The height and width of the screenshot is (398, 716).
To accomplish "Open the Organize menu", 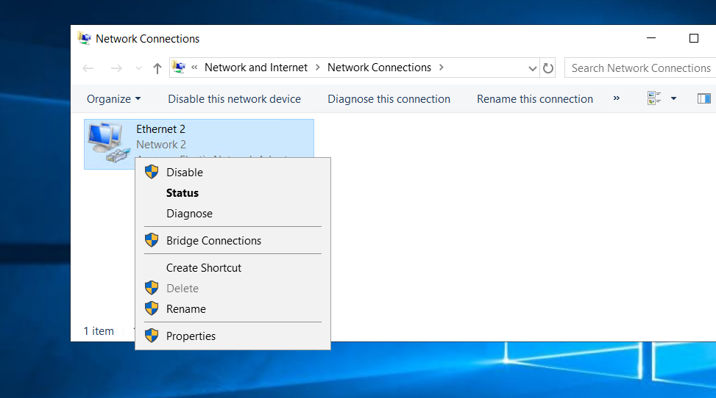I will (114, 99).
